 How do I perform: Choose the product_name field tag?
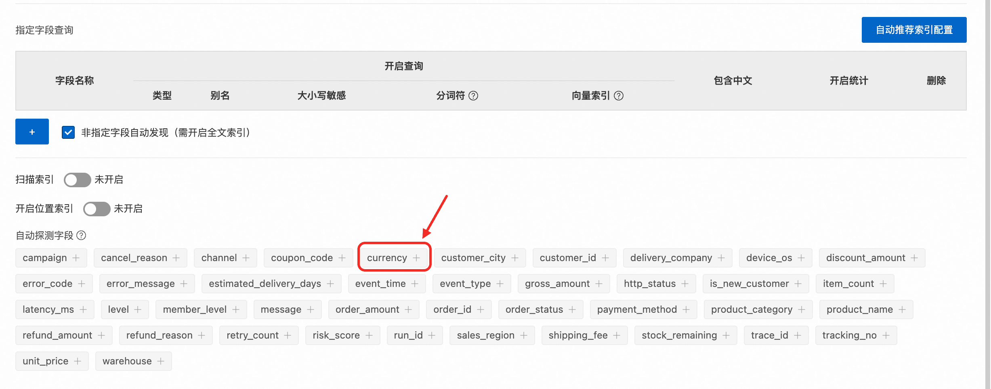[x=866, y=310]
